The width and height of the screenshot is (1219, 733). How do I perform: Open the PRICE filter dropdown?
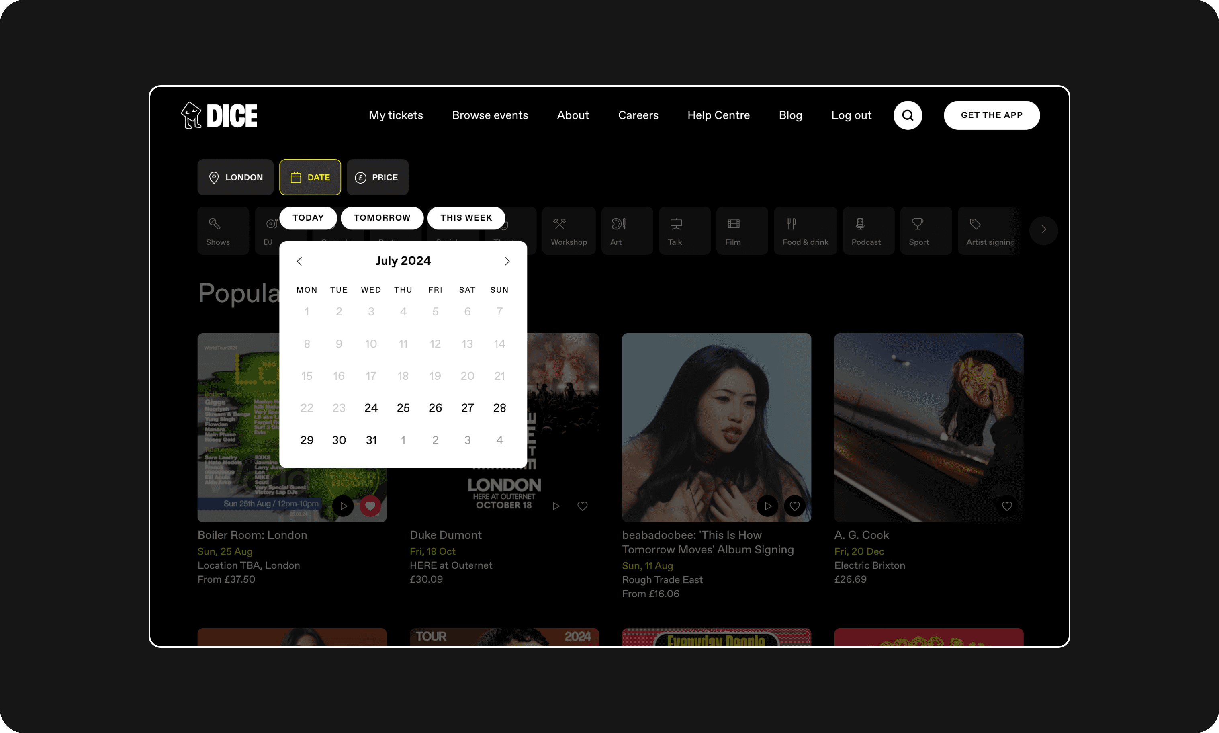click(x=377, y=177)
